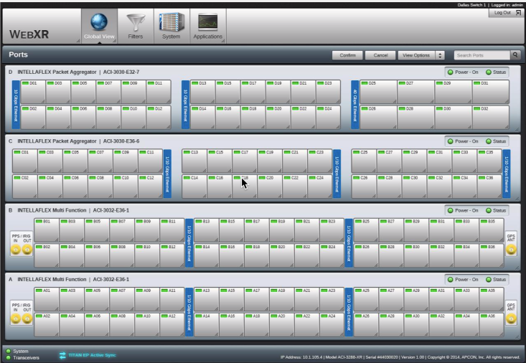Click blade D title ACI-3030-E32-7
The width and height of the screenshot is (526, 363).
[121, 72]
